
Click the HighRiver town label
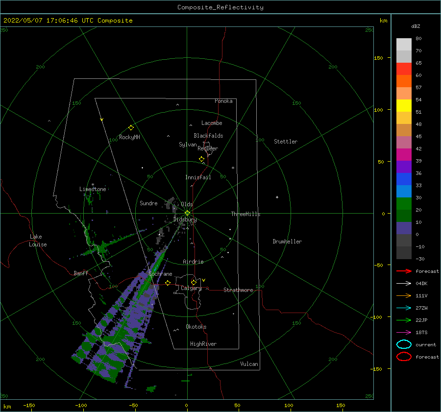tap(203, 344)
